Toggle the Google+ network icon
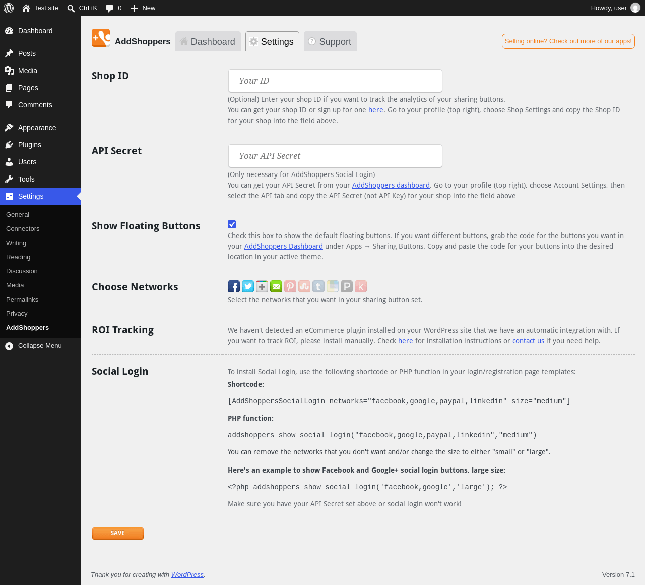 pos(262,286)
